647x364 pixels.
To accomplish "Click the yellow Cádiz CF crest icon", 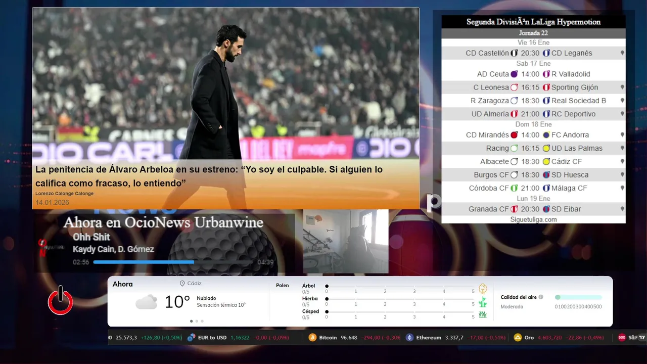I will coord(546,162).
